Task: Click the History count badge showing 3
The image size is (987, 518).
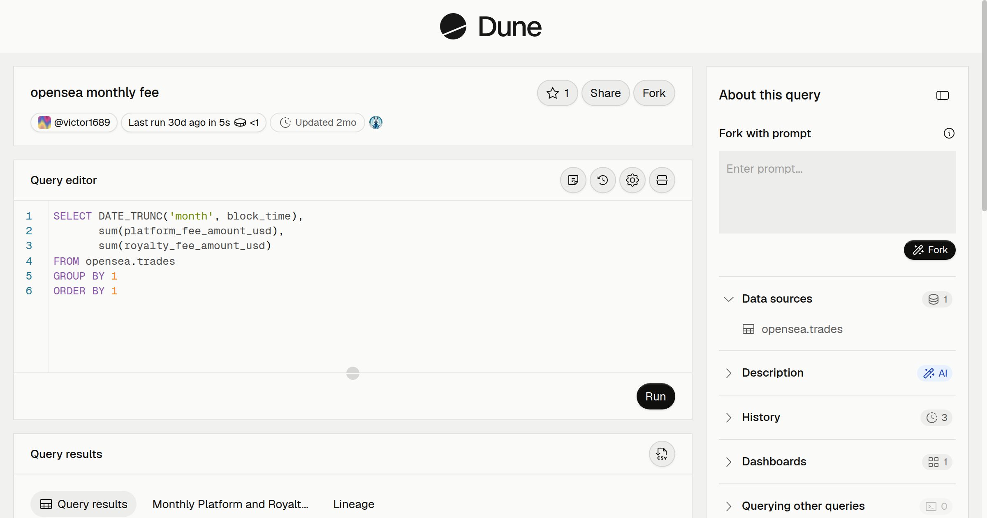Action: 936,417
